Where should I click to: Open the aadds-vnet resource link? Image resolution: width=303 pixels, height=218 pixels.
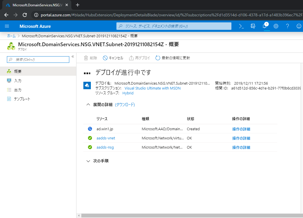(x=106, y=138)
